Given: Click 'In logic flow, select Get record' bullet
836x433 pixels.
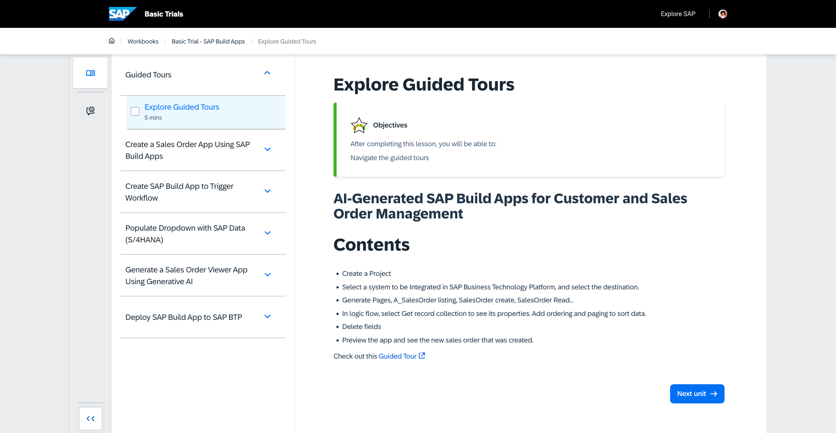Looking at the screenshot, I should [494, 314].
